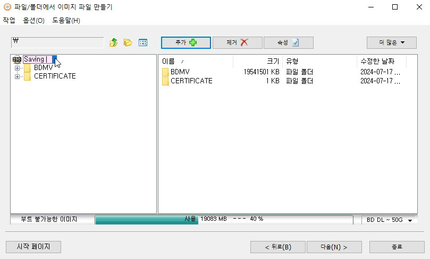Click the 1 KB size cell
The width and height of the screenshot is (430, 259).
tap(273, 81)
